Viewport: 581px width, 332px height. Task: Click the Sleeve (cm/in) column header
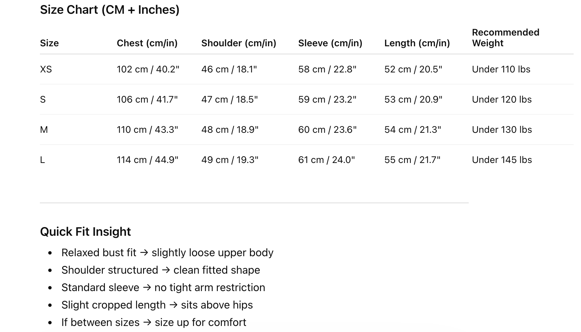[x=330, y=43]
